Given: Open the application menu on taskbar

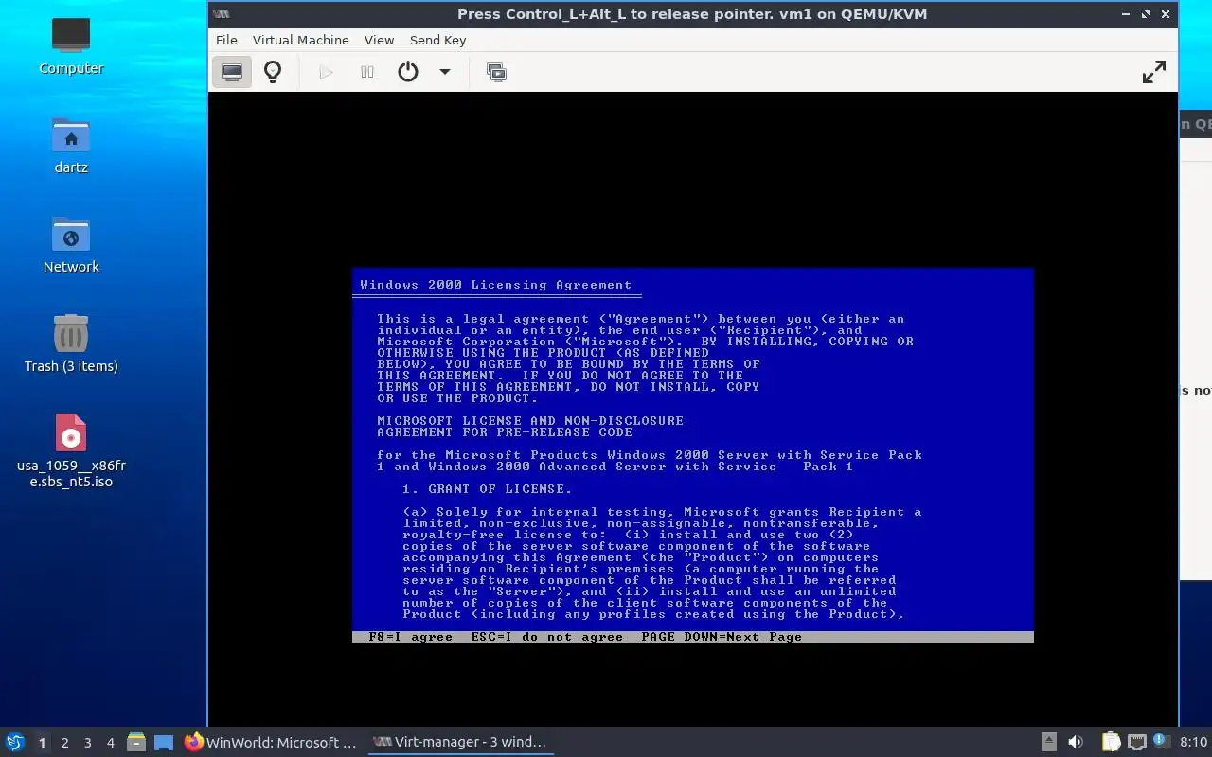Looking at the screenshot, I should point(15,742).
